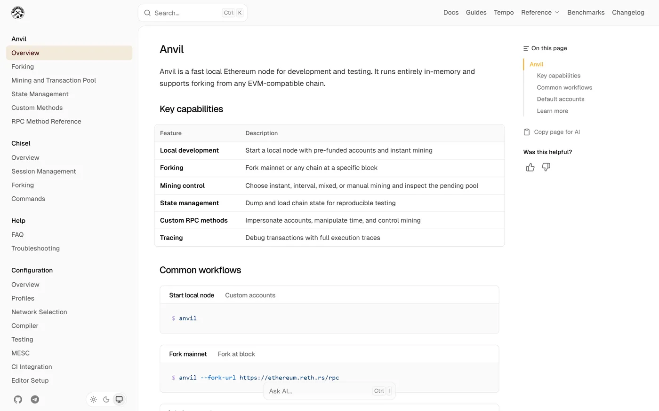Open the FAQ sidebar page
The width and height of the screenshot is (659, 411).
[69, 235]
